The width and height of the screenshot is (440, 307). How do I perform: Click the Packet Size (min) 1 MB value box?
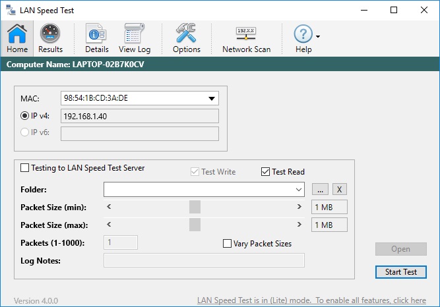tap(329, 207)
